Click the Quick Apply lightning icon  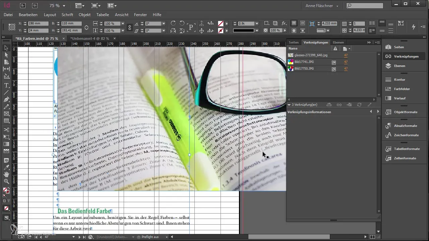click(x=413, y=27)
